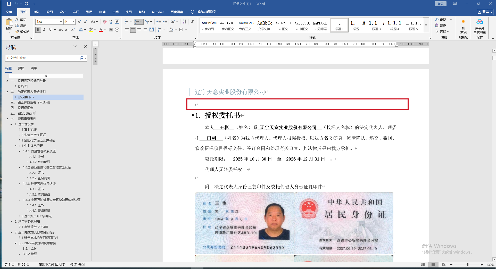496x269 pixels.
Task: Click the 查找 (Find) button
Action: 441,20
